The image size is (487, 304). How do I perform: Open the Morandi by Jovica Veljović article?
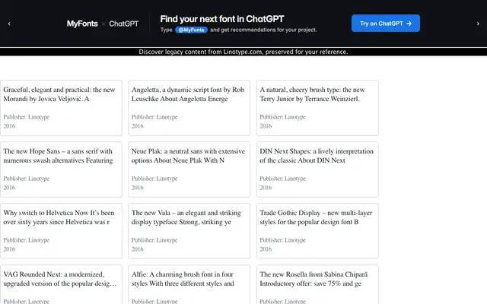pyautogui.click(x=59, y=94)
